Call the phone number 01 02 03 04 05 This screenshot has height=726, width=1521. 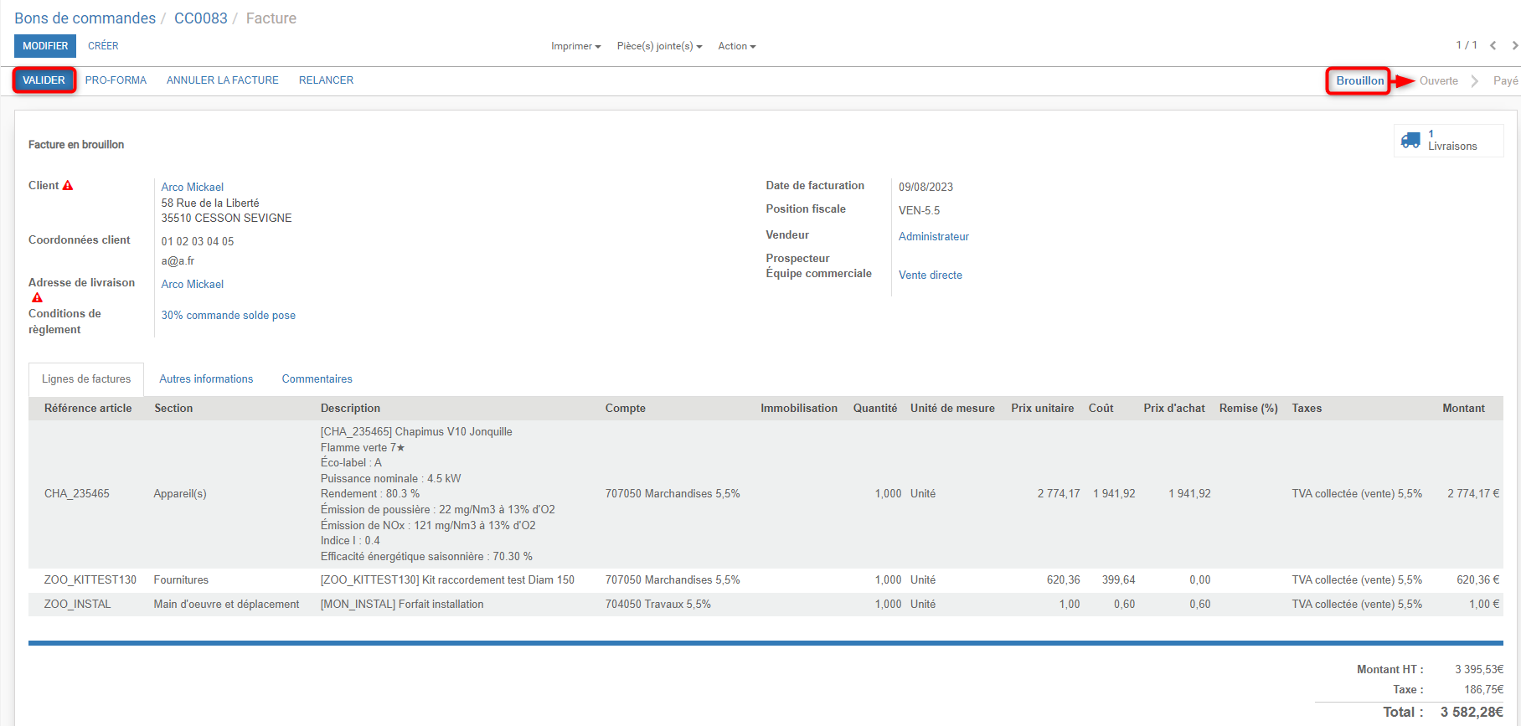(198, 241)
